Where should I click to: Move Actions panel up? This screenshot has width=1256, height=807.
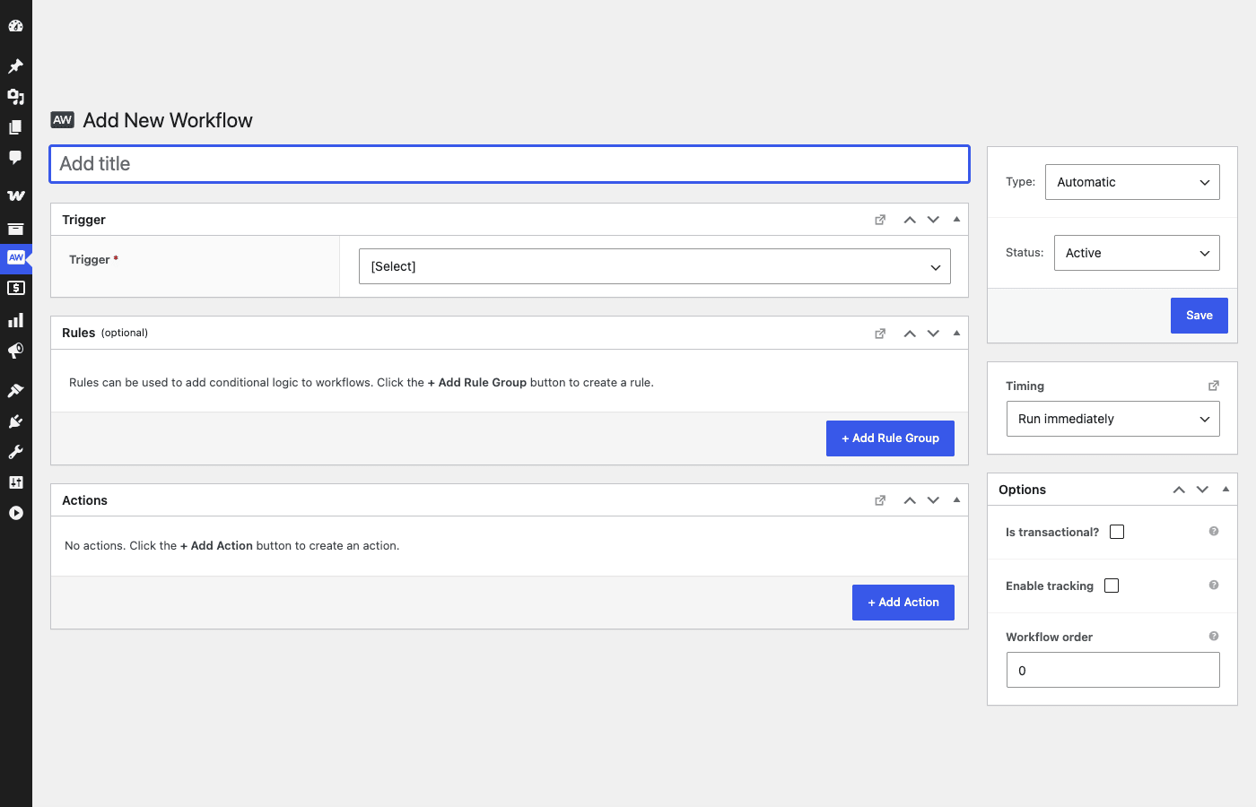click(x=910, y=500)
